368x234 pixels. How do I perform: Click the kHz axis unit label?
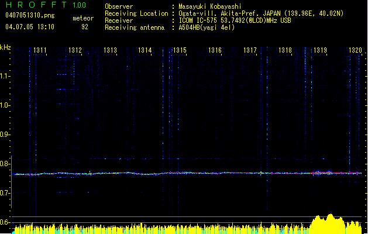click(6, 47)
